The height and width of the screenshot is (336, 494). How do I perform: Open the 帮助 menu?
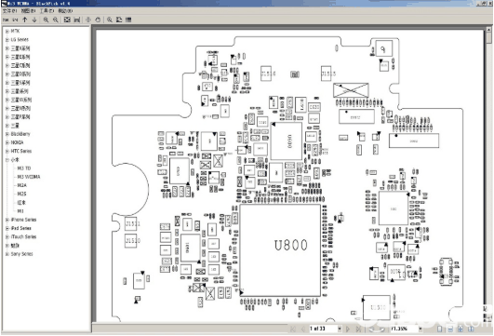pos(65,11)
